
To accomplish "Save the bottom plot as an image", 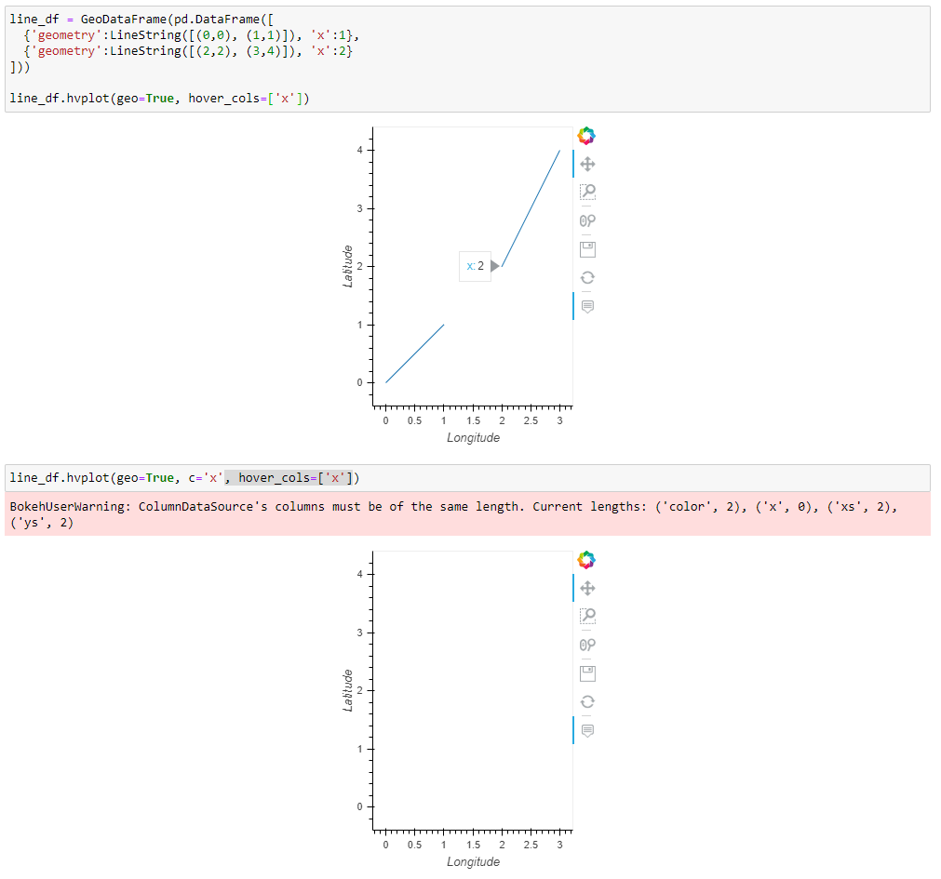I will click(x=586, y=673).
